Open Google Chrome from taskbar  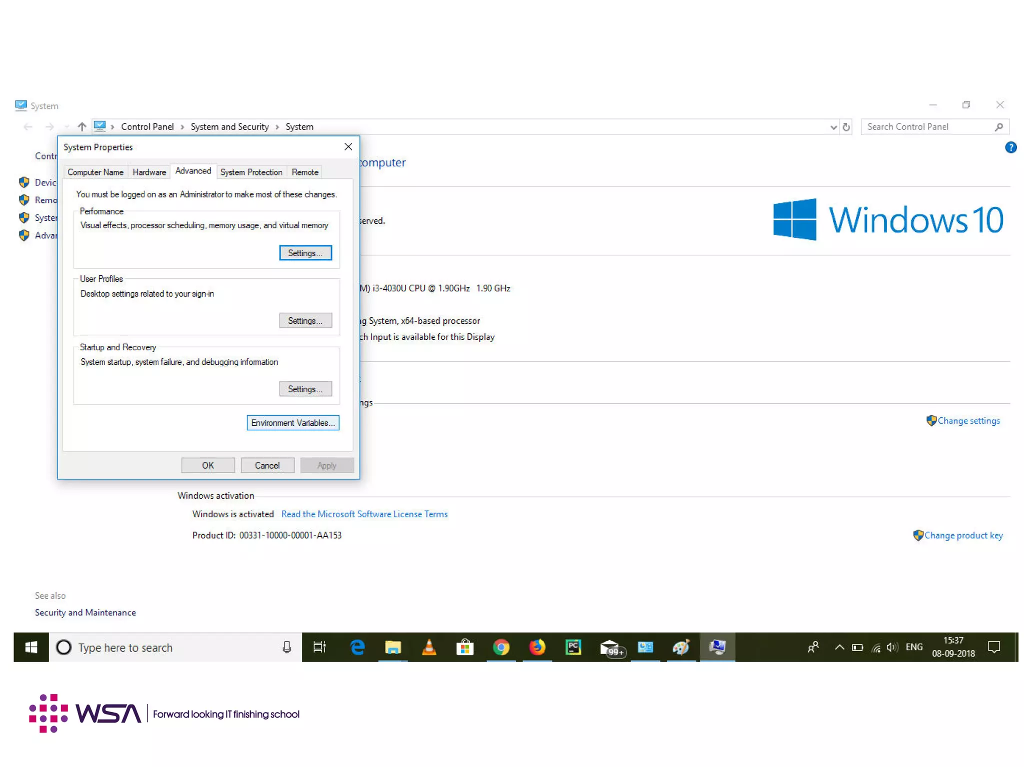[x=501, y=647]
